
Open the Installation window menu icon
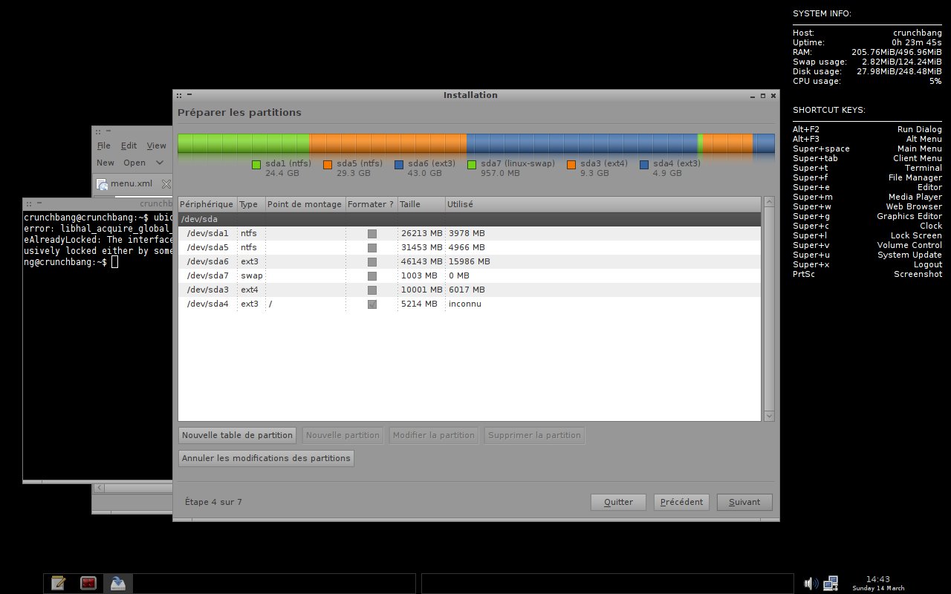pyautogui.click(x=179, y=95)
